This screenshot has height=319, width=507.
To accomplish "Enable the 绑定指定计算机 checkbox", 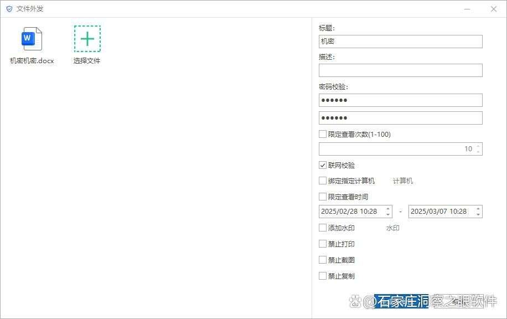I will [322, 180].
